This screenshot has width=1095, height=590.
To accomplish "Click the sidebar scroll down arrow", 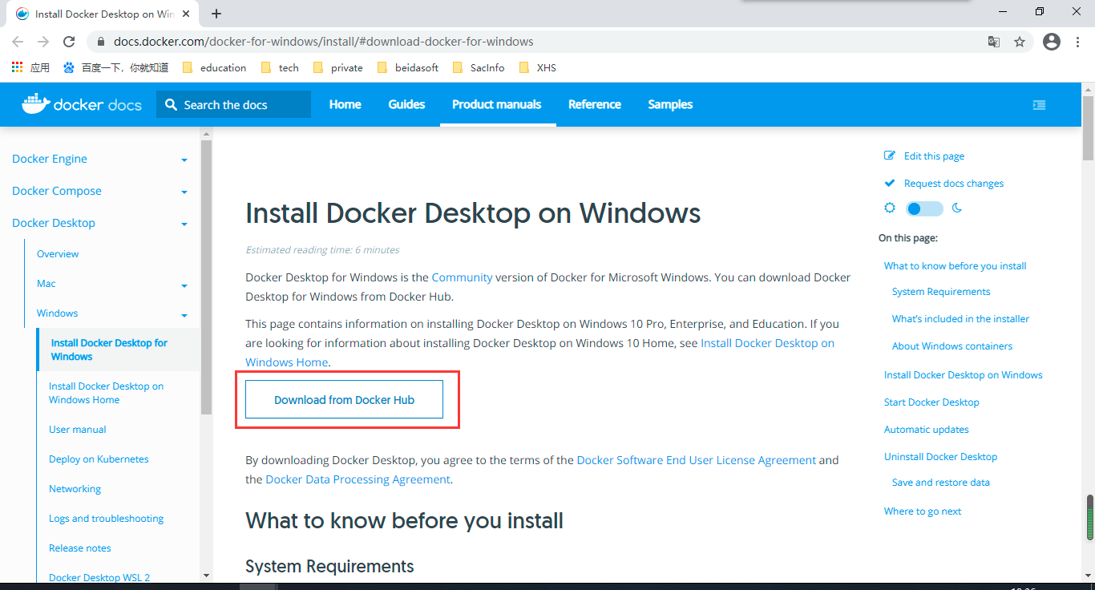I will (x=206, y=575).
